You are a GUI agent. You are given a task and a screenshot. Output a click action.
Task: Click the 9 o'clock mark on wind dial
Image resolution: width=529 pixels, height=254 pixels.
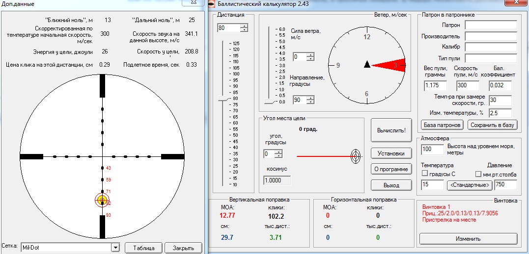[x=338, y=65]
